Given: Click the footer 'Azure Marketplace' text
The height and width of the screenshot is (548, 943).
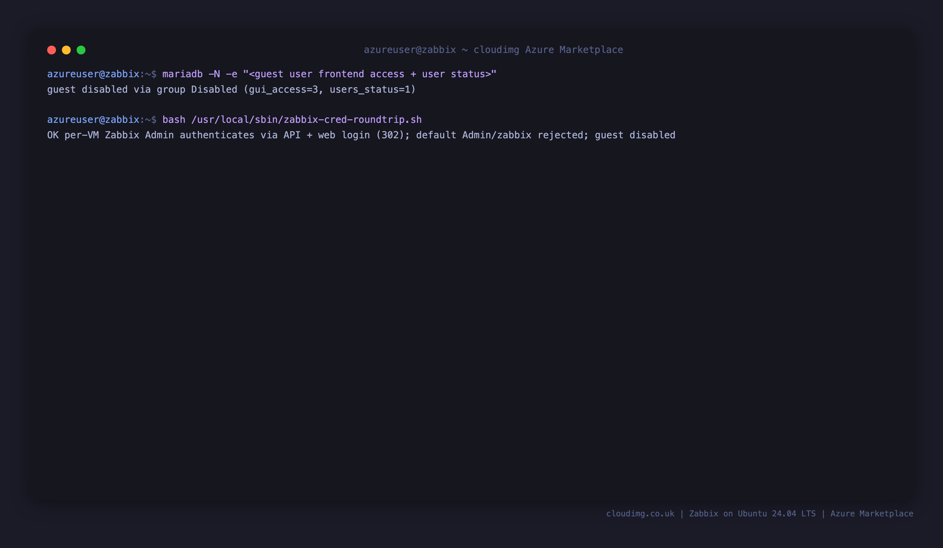Looking at the screenshot, I should point(872,514).
